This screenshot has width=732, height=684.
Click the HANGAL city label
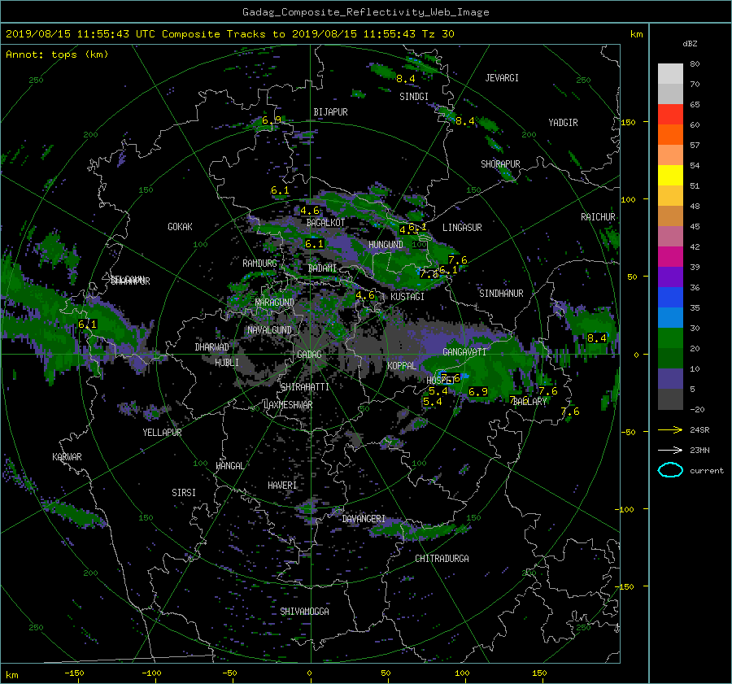tap(229, 466)
